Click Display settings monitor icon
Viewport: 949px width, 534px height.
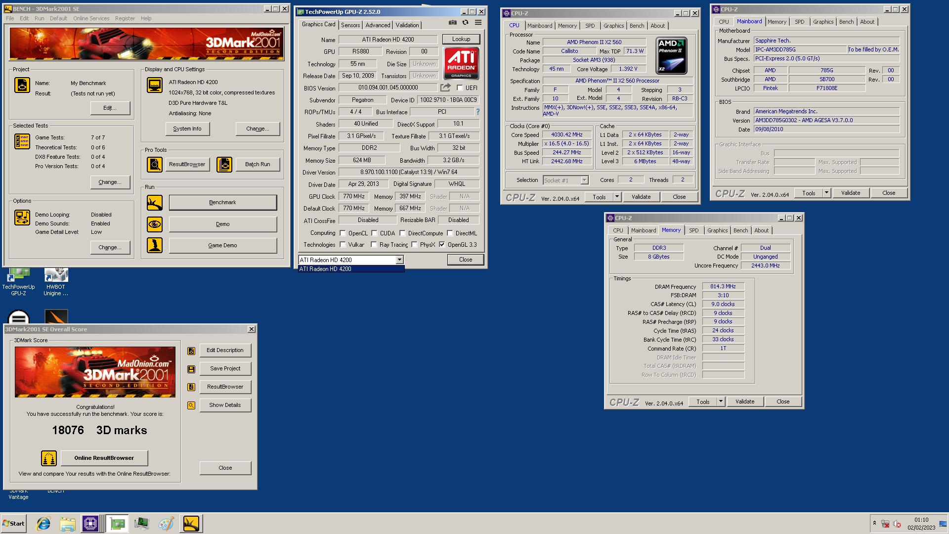coord(155,85)
